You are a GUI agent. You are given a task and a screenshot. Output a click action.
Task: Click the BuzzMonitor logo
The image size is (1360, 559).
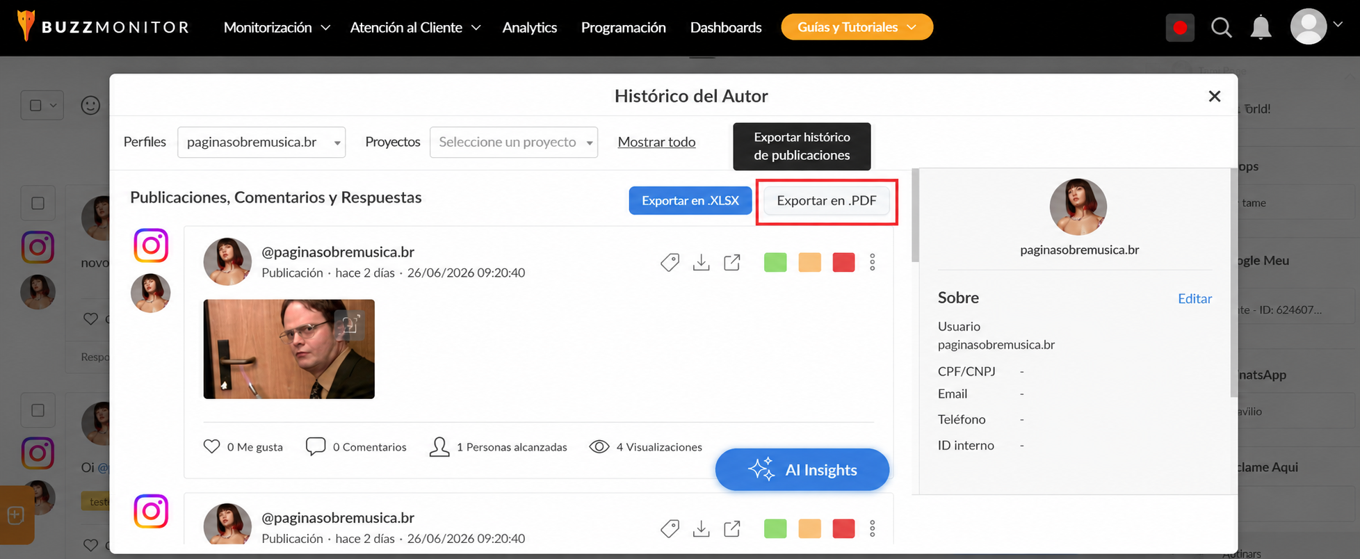click(x=102, y=26)
